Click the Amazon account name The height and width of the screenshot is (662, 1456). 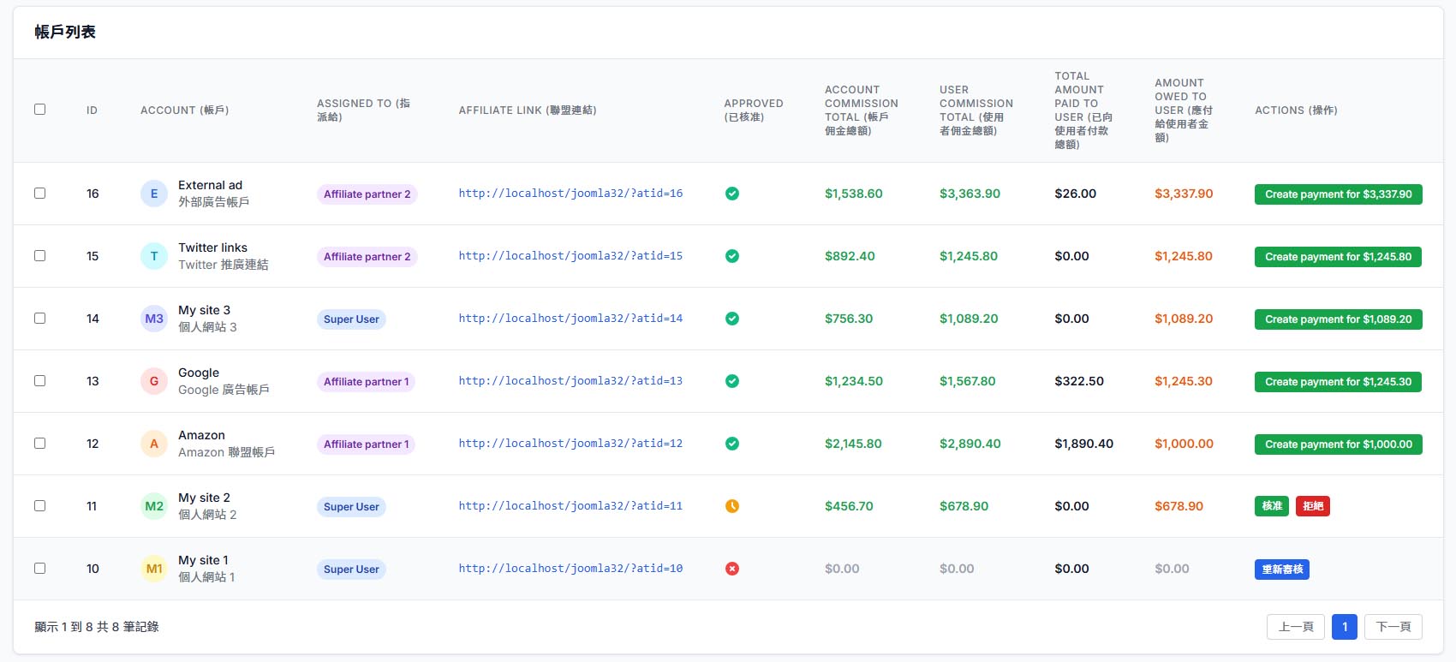(201, 435)
